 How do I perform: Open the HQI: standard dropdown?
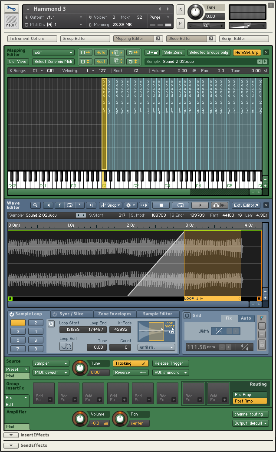click(x=171, y=373)
